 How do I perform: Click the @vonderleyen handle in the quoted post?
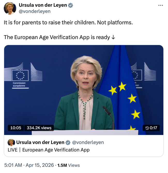(88, 142)
